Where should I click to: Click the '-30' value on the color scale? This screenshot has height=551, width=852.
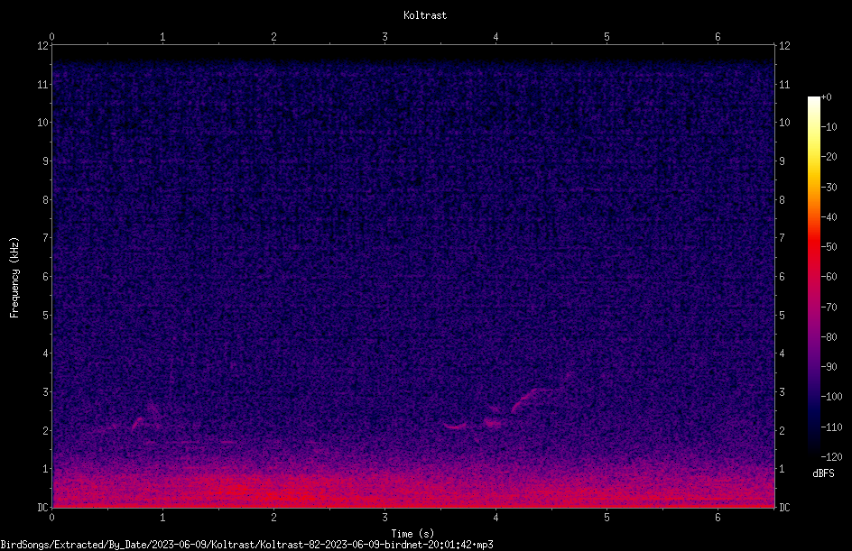pos(829,188)
